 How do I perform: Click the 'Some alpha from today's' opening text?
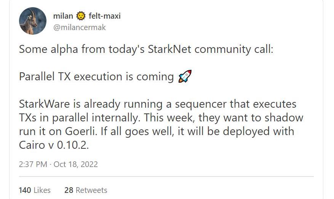tap(82, 49)
